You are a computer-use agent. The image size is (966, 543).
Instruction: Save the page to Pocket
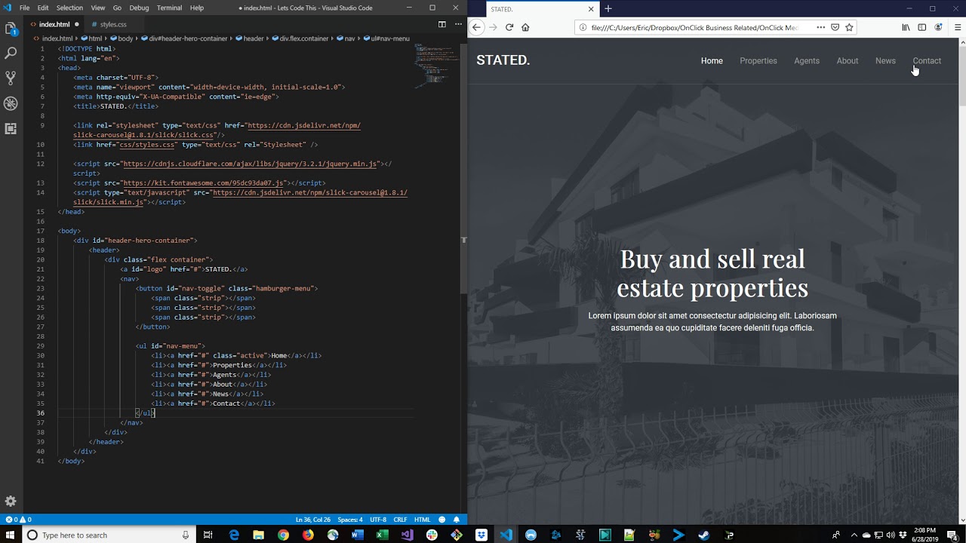pos(835,27)
